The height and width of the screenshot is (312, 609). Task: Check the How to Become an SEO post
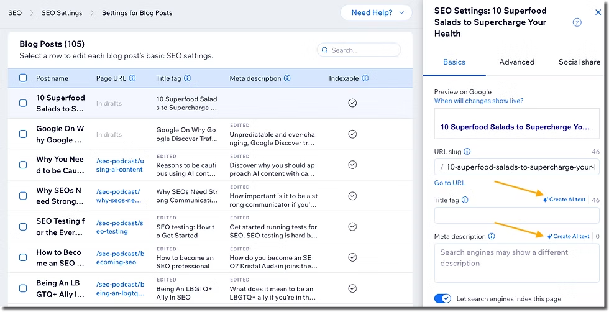[23, 257]
